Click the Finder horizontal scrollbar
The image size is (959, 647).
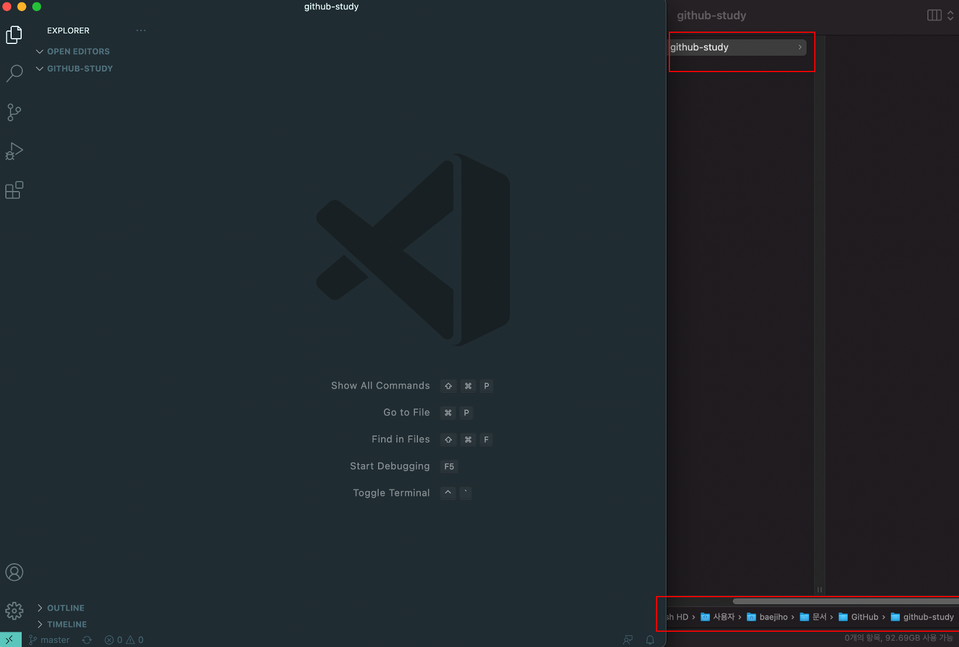pyautogui.click(x=845, y=601)
